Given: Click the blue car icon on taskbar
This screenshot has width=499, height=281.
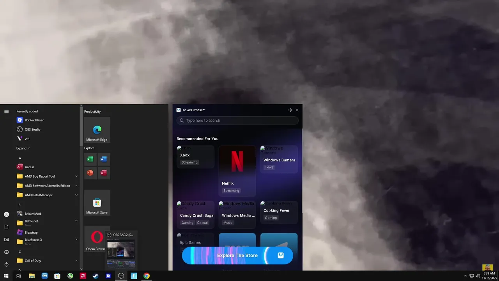Looking at the screenshot, I should coord(45,276).
